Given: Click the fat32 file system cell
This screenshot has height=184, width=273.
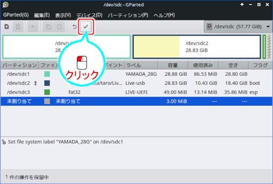Looking at the screenshot, I should 74,92.
